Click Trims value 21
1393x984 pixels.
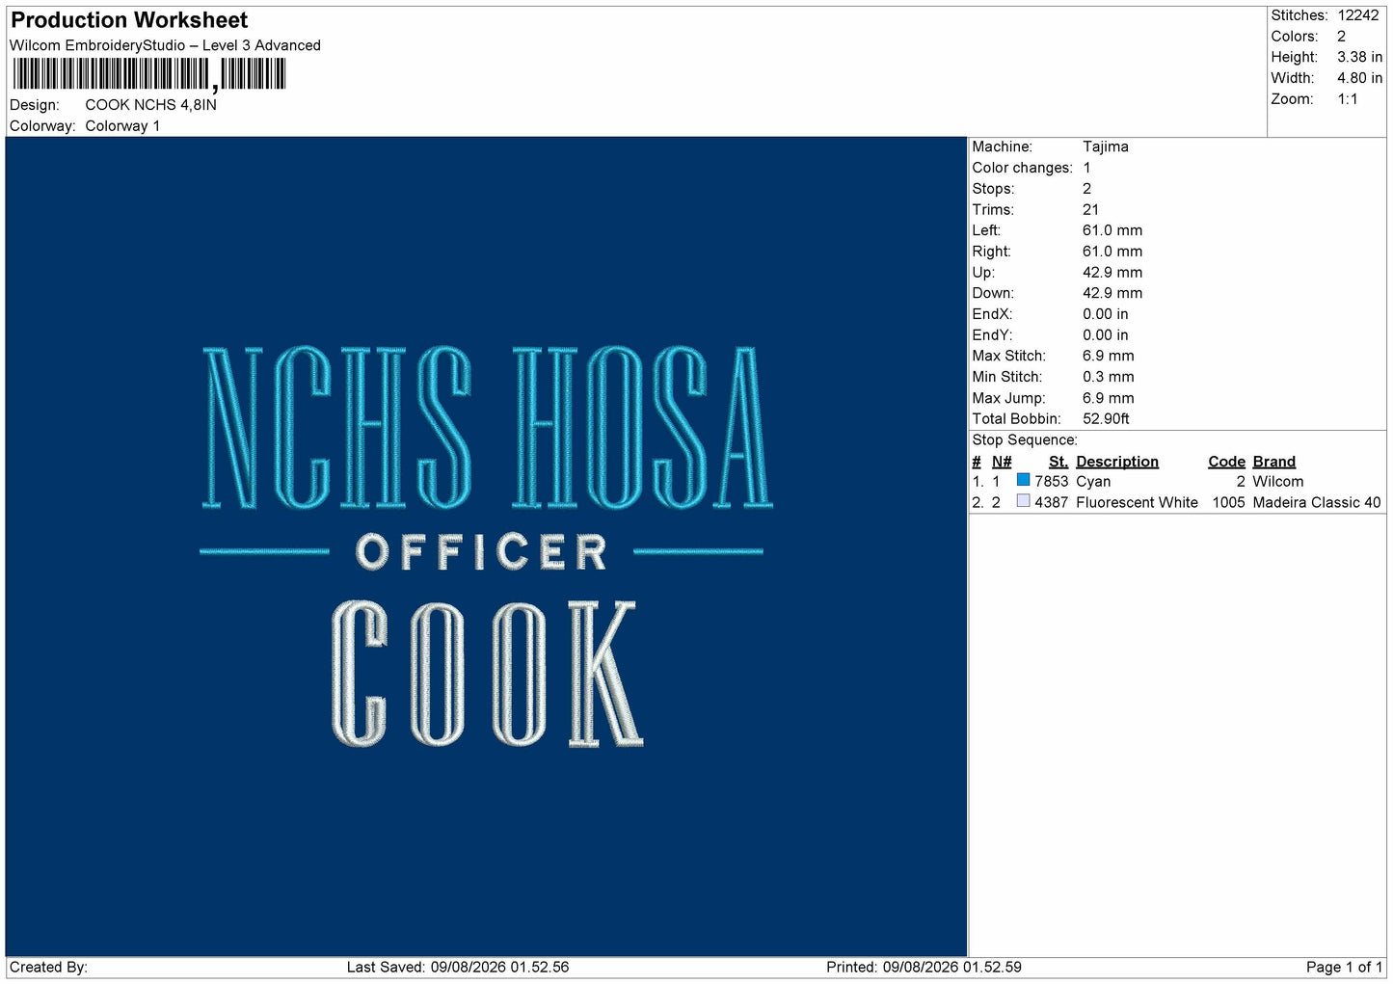(1090, 209)
